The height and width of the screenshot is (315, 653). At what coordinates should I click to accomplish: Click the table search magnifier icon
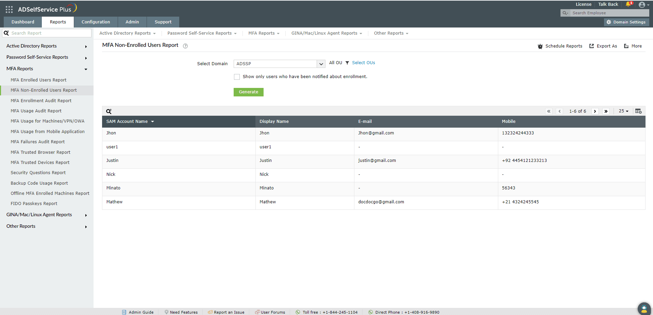[109, 111]
